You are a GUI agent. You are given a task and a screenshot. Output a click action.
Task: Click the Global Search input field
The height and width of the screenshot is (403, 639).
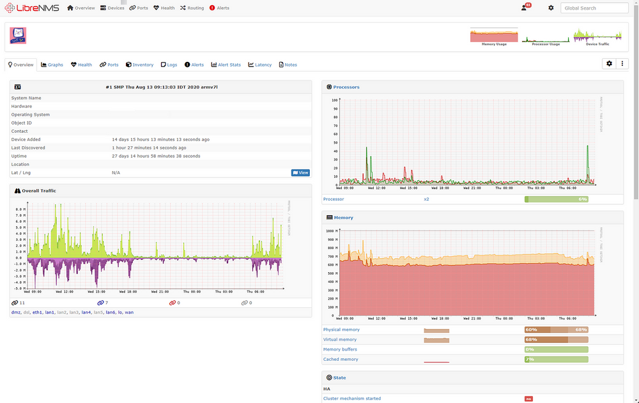coord(594,8)
